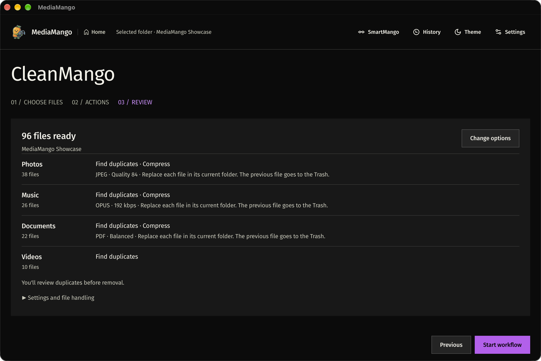Click the Theme moon icon
Image resolution: width=541 pixels, height=361 pixels.
458,32
